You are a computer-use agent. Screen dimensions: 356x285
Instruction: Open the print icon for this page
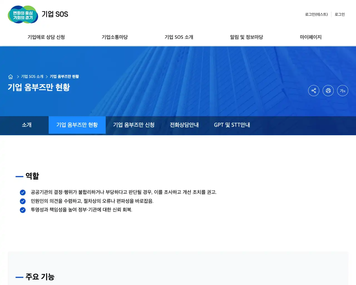328,90
